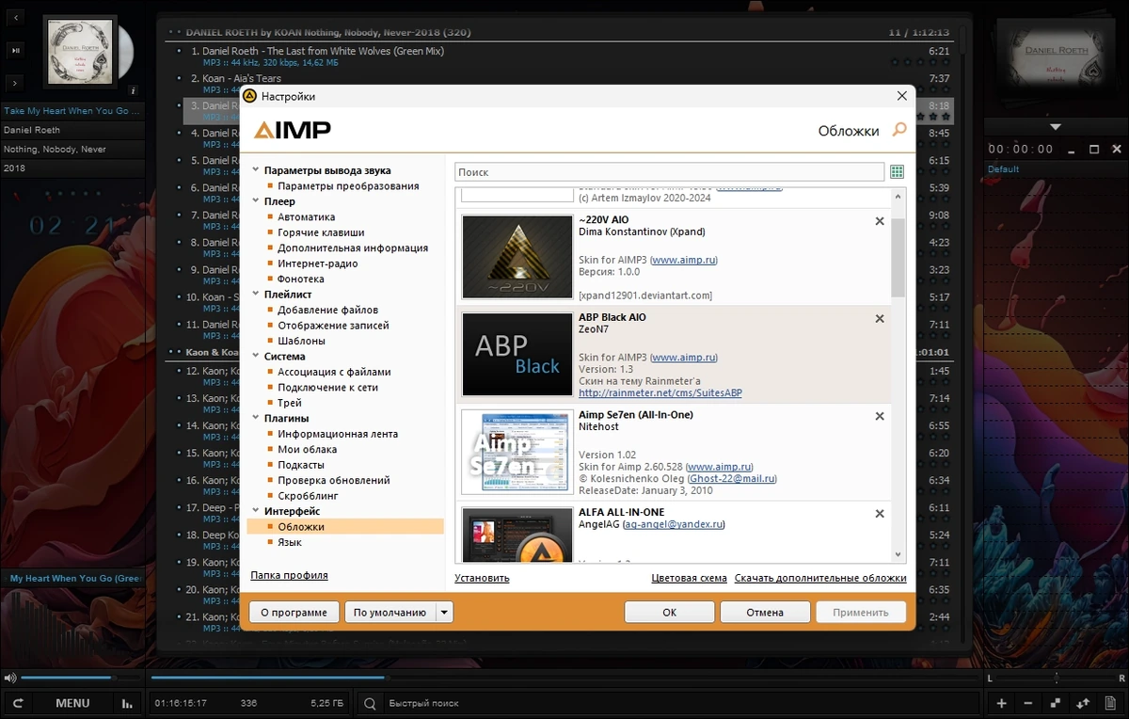1129x719 pixels.
Task: Click the selection squares icon in bottom bar
Action: click(1056, 703)
